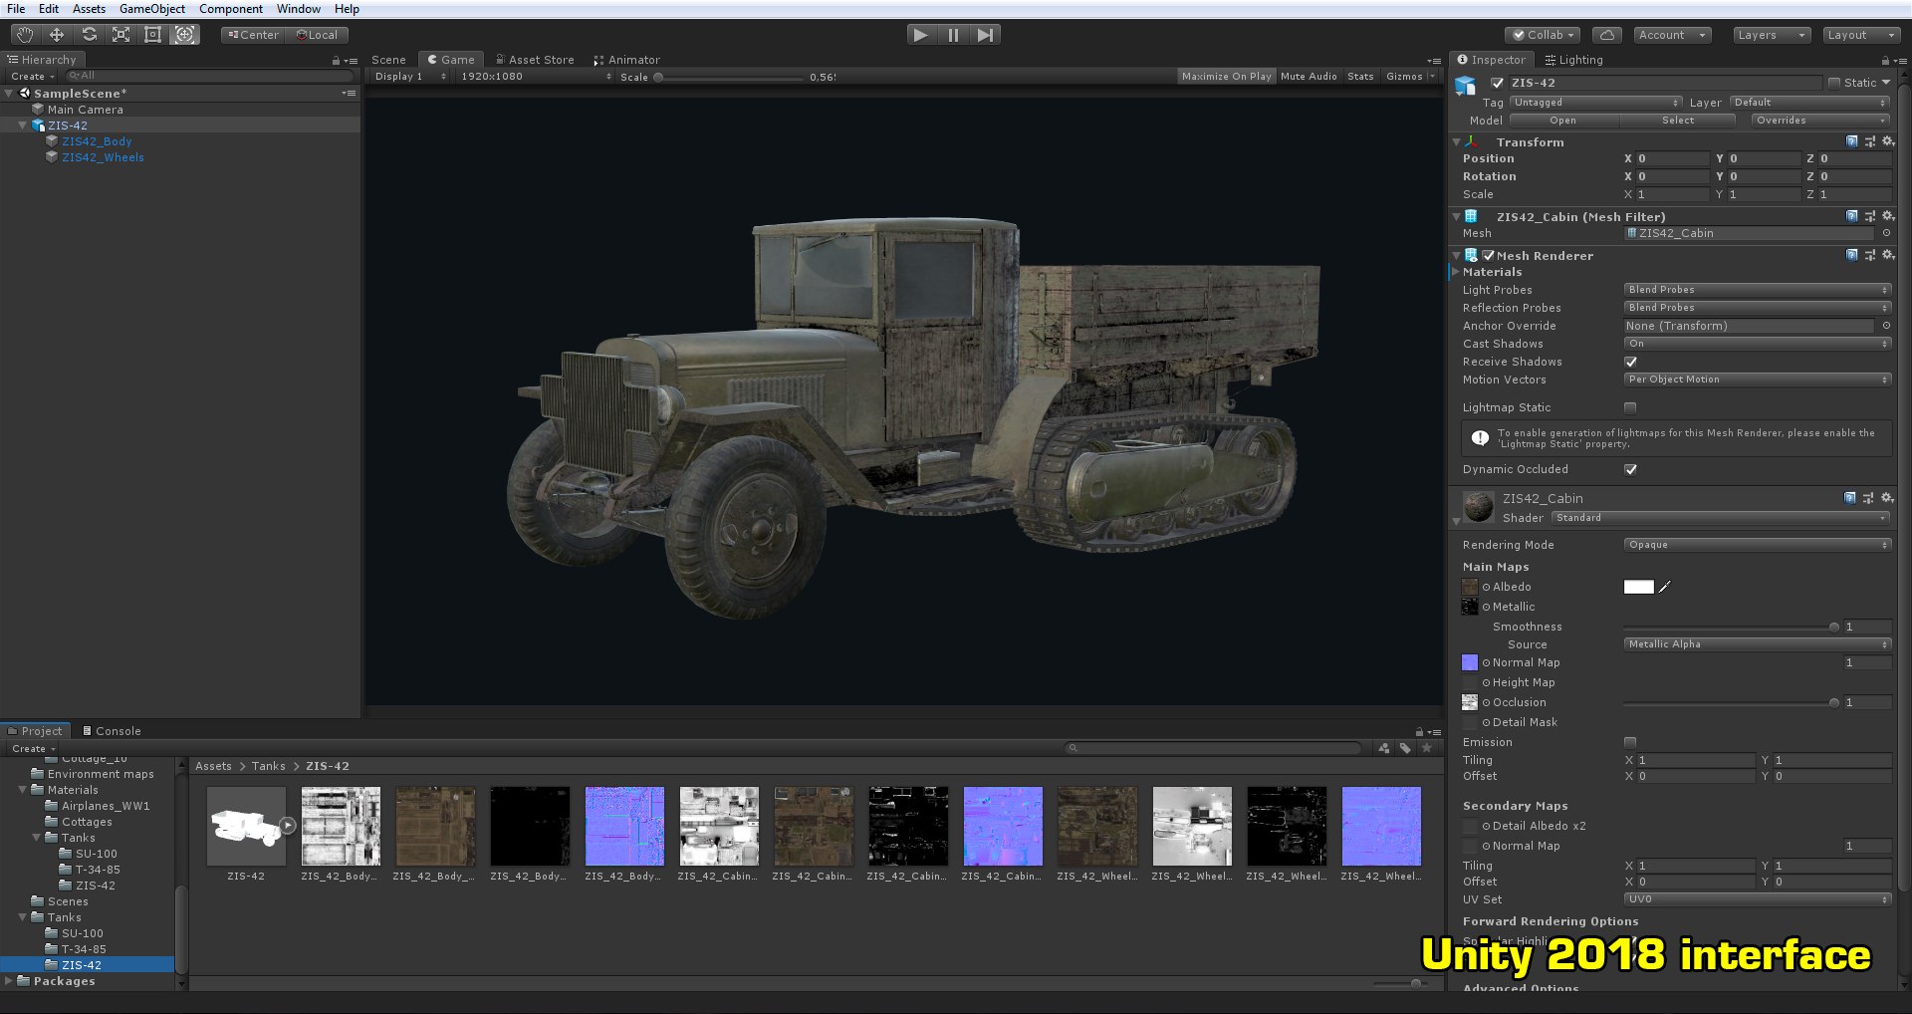The image size is (1912, 1014).
Task: Click Mesh Filter gear settings icon
Action: 1888,216
